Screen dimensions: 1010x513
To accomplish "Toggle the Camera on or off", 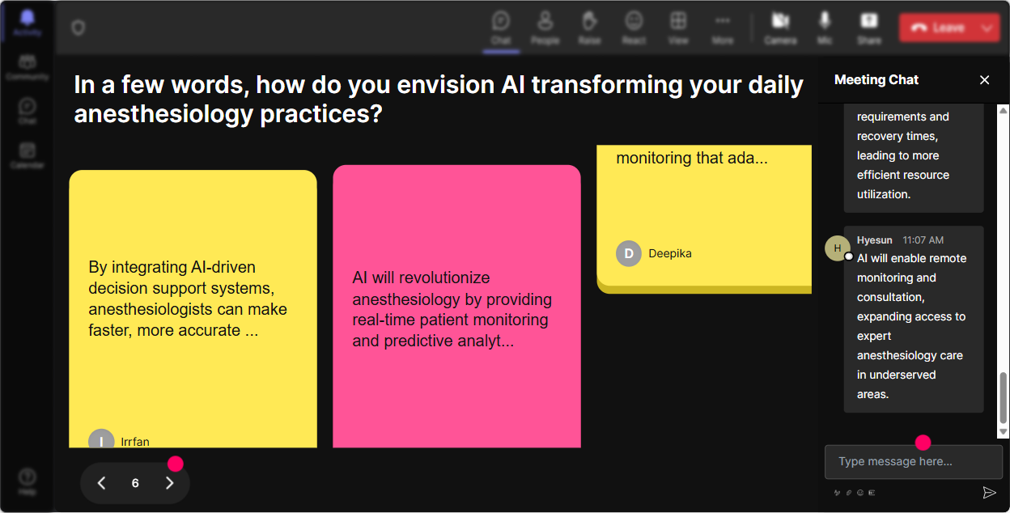I will (x=780, y=28).
